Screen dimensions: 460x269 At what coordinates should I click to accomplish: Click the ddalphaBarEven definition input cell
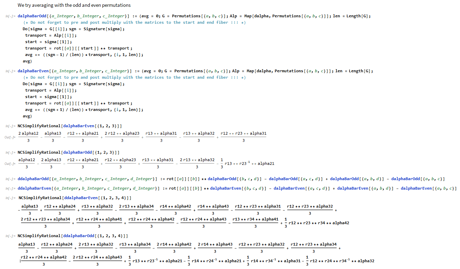click(237, 188)
